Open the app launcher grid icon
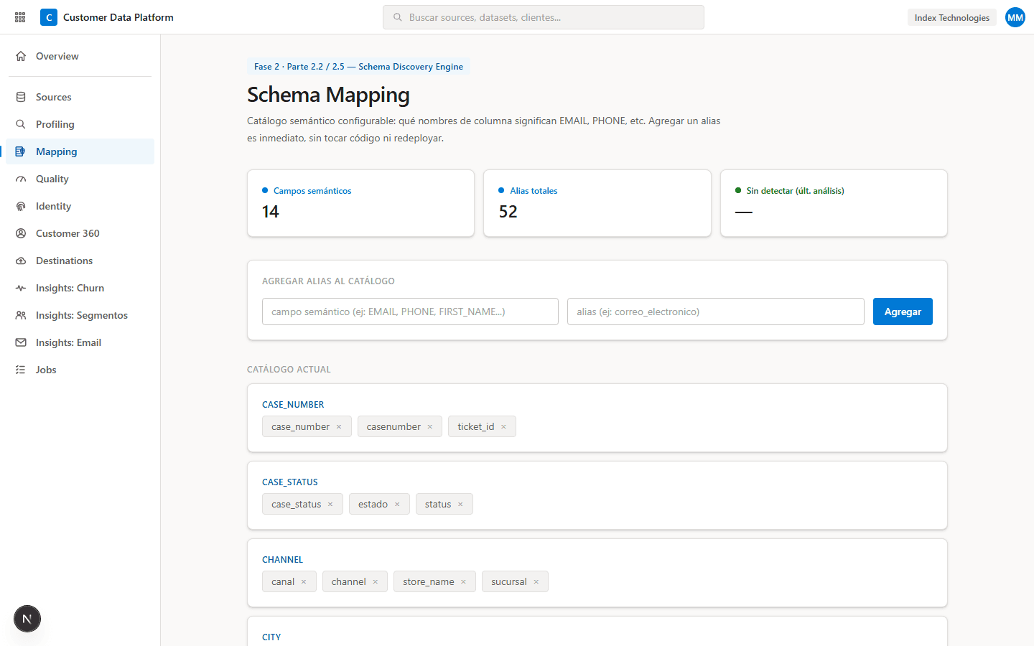Viewport: 1034px width, 646px height. coord(20,17)
